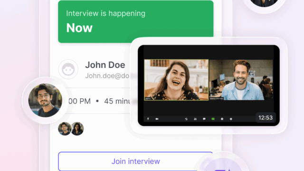
Task: Select the laughing woman's video tile
Action: tap(176, 80)
